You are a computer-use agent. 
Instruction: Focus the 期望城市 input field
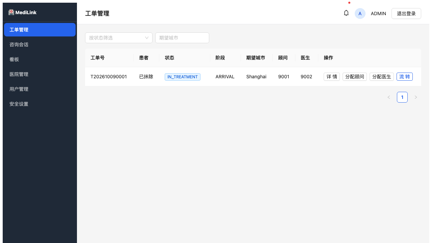click(x=182, y=38)
